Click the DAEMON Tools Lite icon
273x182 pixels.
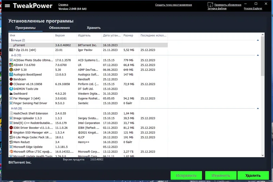pos(11,89)
